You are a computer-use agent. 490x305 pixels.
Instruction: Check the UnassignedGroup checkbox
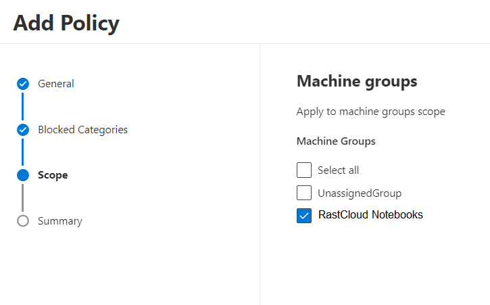click(304, 193)
